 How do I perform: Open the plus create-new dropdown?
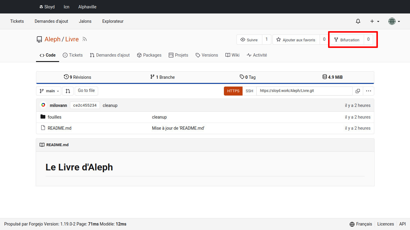(375, 21)
